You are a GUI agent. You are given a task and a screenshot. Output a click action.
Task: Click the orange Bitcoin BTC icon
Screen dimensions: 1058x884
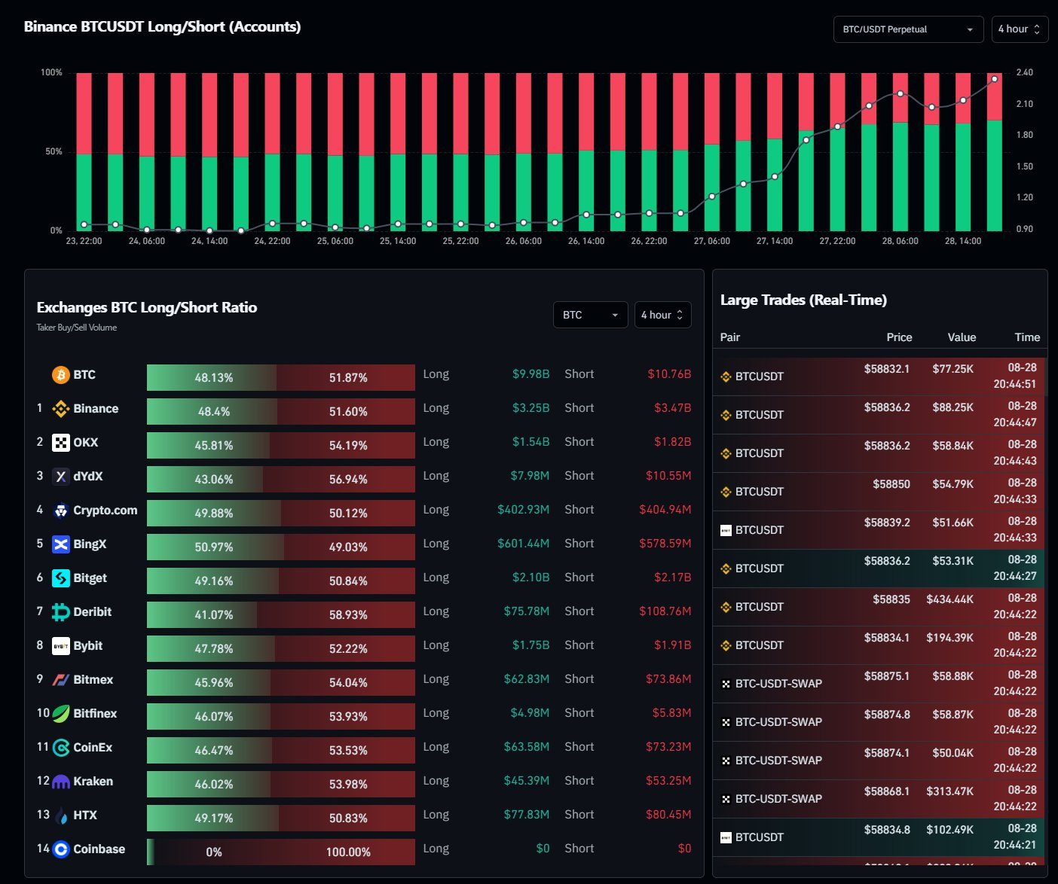pos(60,375)
